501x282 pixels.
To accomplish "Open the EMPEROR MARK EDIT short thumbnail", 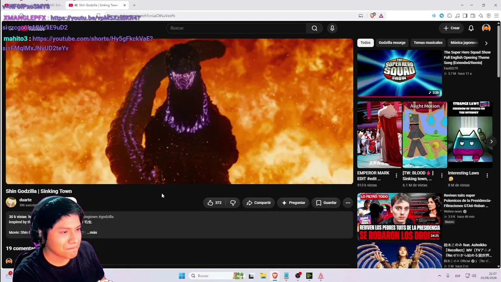I will click(380, 135).
